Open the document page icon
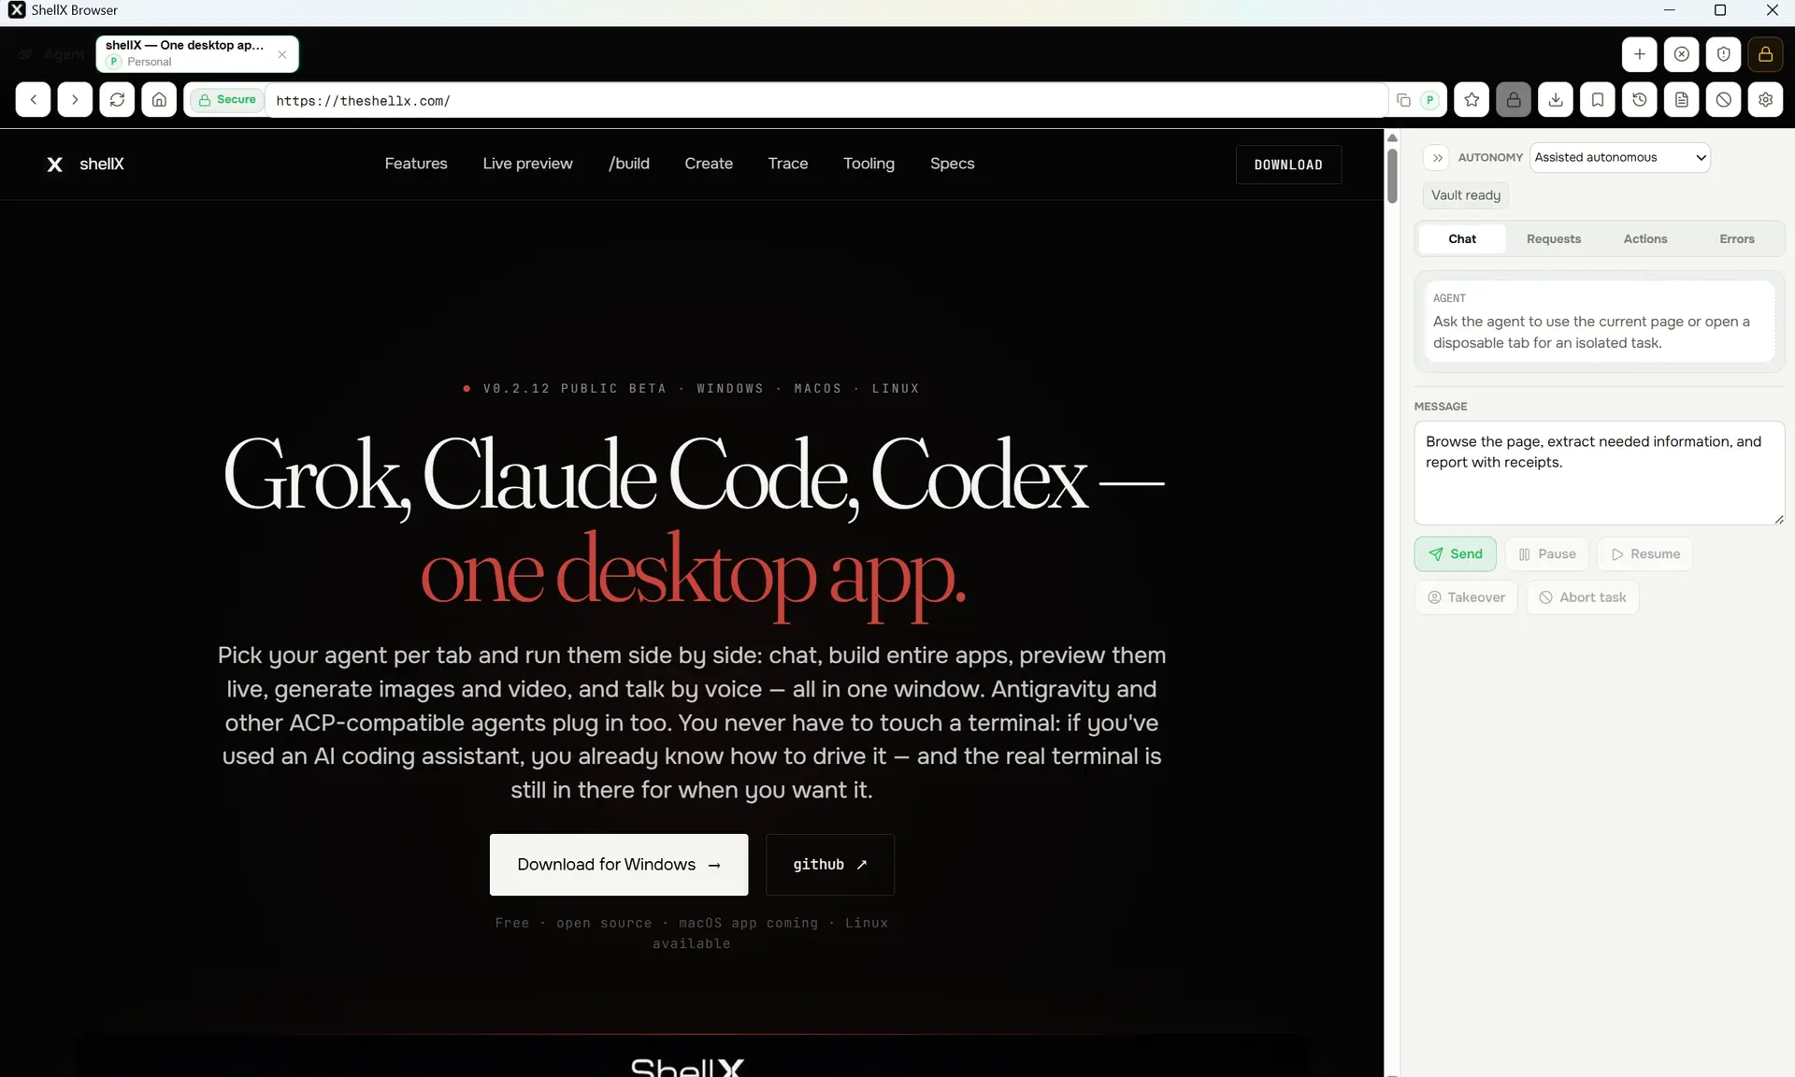The width and height of the screenshot is (1795, 1077). [1682, 100]
